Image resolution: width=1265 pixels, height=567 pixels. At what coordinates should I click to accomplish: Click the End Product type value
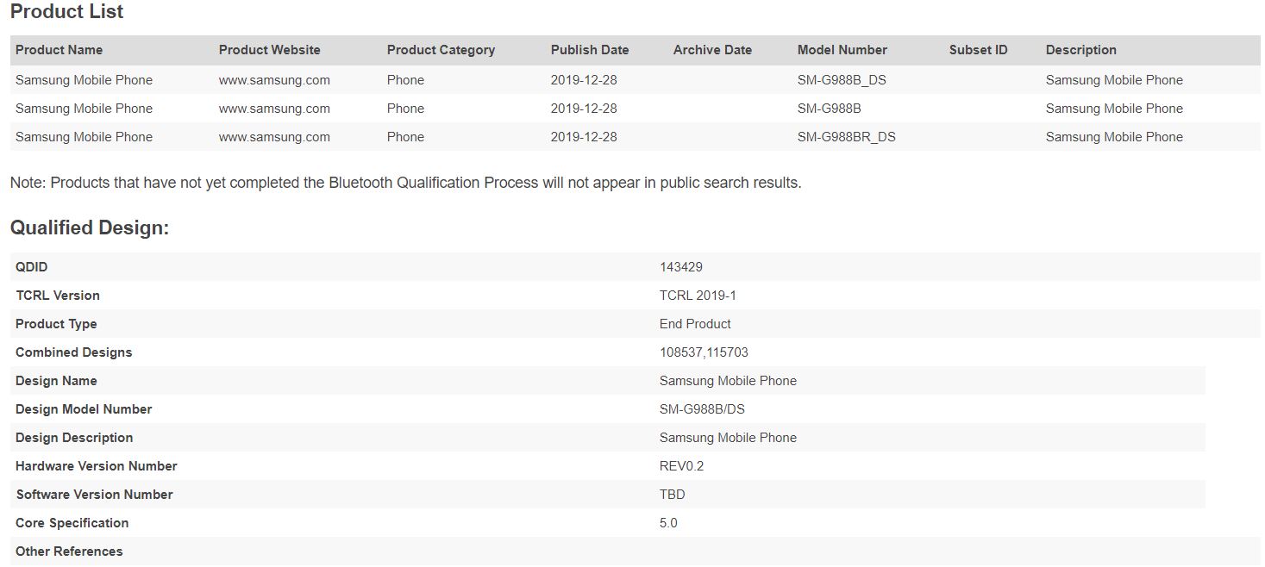click(695, 324)
